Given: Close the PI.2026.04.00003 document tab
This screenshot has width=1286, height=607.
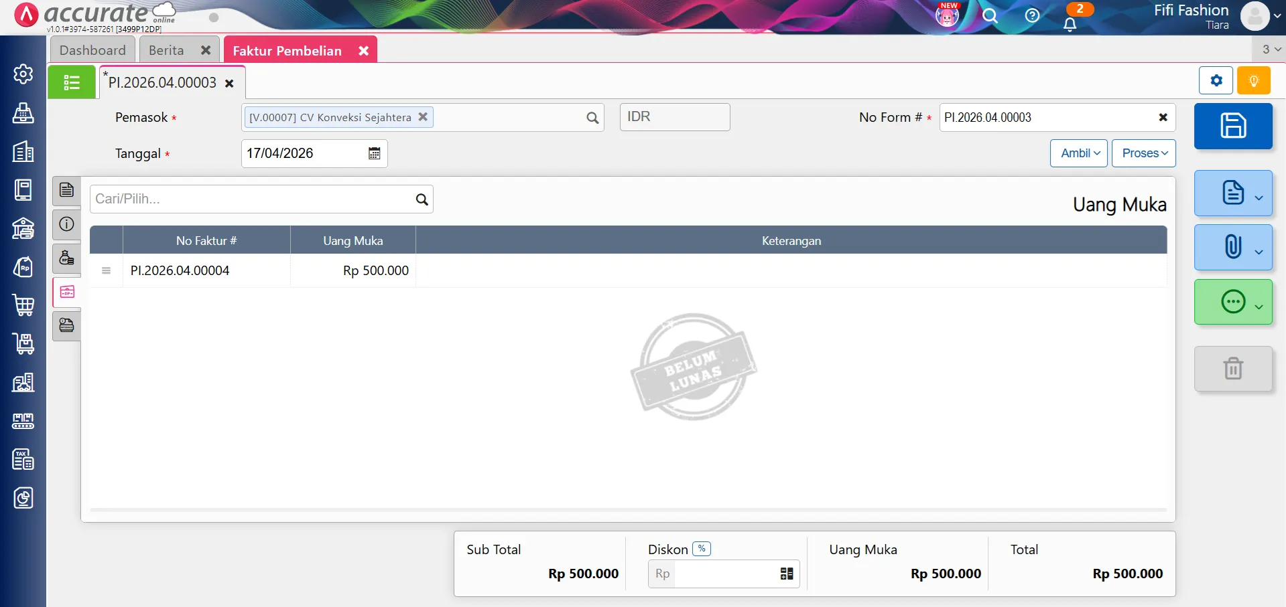Looking at the screenshot, I should [x=229, y=84].
